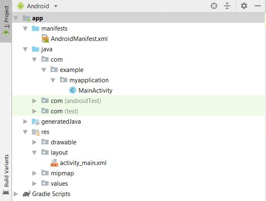The image size is (266, 201).
Task: Expand the drawable folder arrow
Action: [34, 142]
